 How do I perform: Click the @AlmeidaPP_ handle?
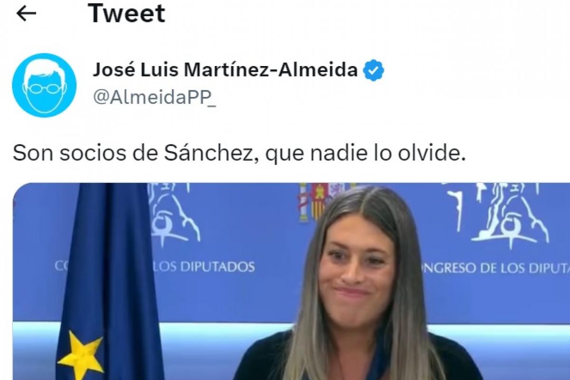[154, 98]
